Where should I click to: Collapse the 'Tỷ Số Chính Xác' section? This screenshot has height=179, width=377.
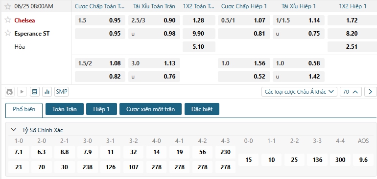pos(14,130)
